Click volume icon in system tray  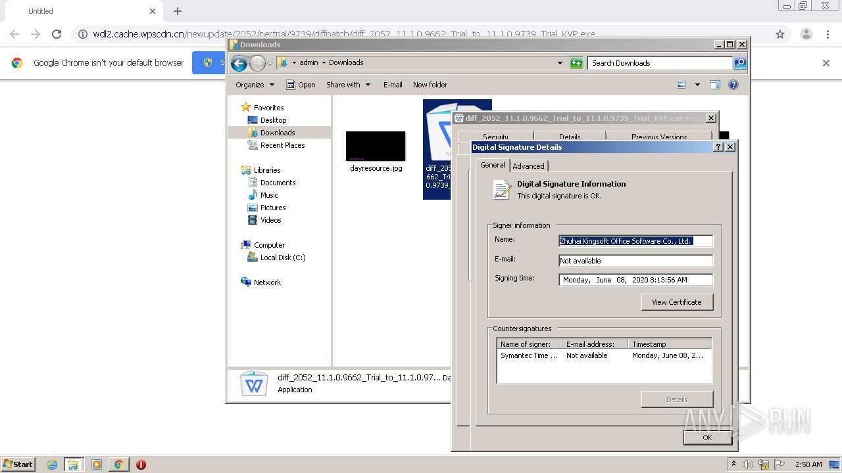[x=748, y=464]
